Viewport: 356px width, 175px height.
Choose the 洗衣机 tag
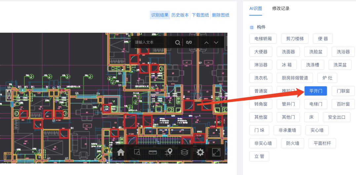pyautogui.click(x=261, y=78)
